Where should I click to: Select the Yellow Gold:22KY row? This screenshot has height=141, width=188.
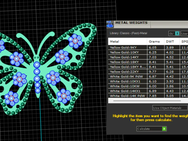click(148, 72)
